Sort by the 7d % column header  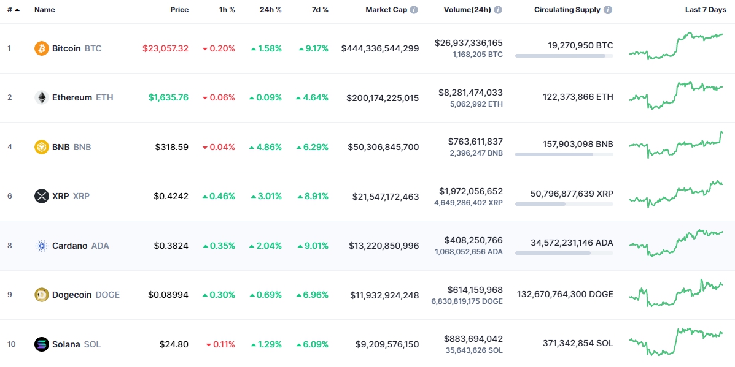pyautogui.click(x=320, y=10)
